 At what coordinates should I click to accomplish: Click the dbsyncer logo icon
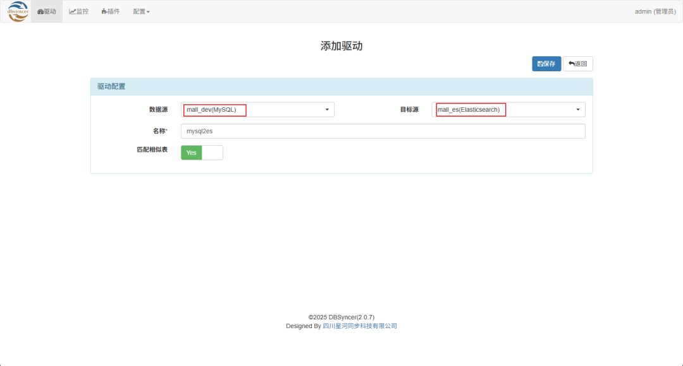[x=18, y=11]
